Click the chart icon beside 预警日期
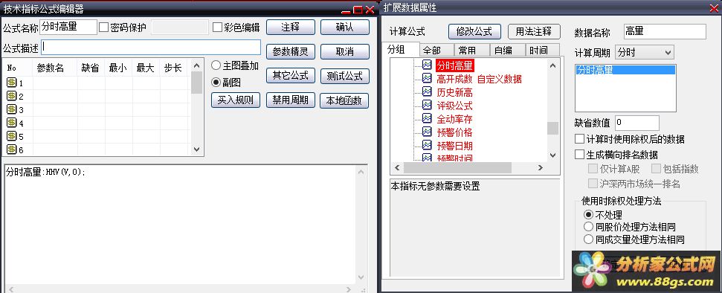Screen dimensions: 722x293 (x=427, y=145)
